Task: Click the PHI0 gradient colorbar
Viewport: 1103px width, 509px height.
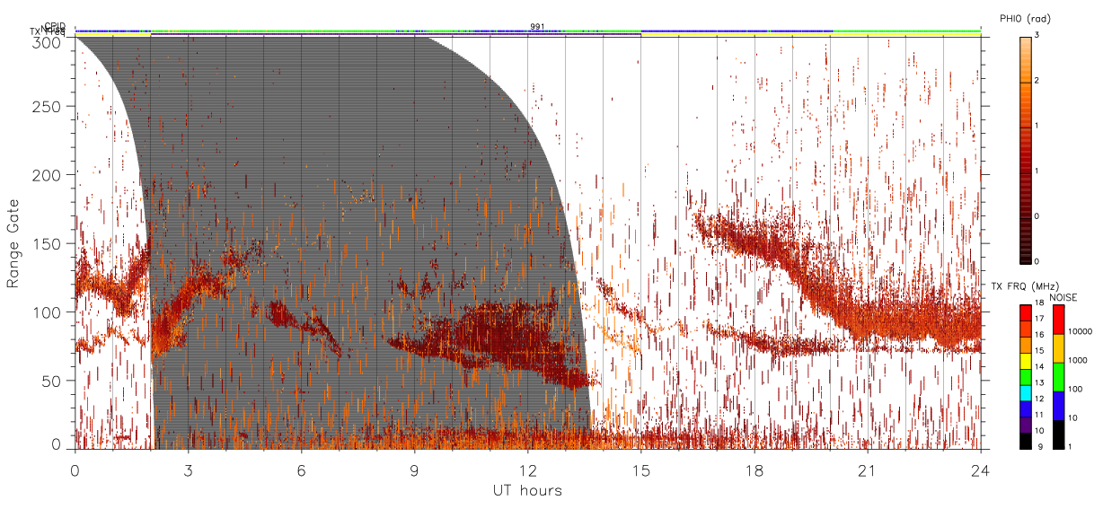Action: tap(1026, 149)
